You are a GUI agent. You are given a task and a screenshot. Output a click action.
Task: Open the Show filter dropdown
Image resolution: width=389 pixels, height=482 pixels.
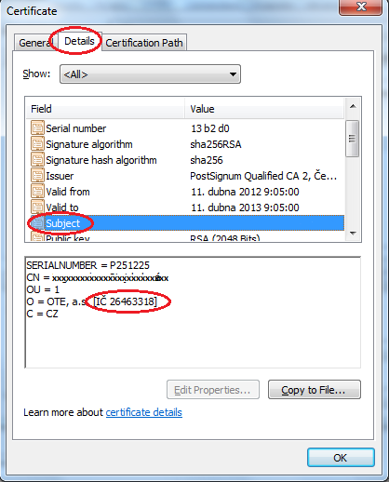[150, 74]
